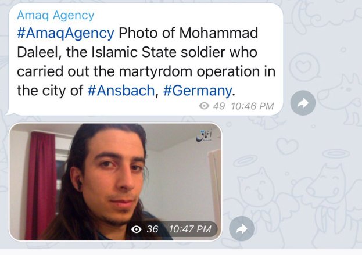
Task: Click the white bar below the chat
Action: [181, 252]
